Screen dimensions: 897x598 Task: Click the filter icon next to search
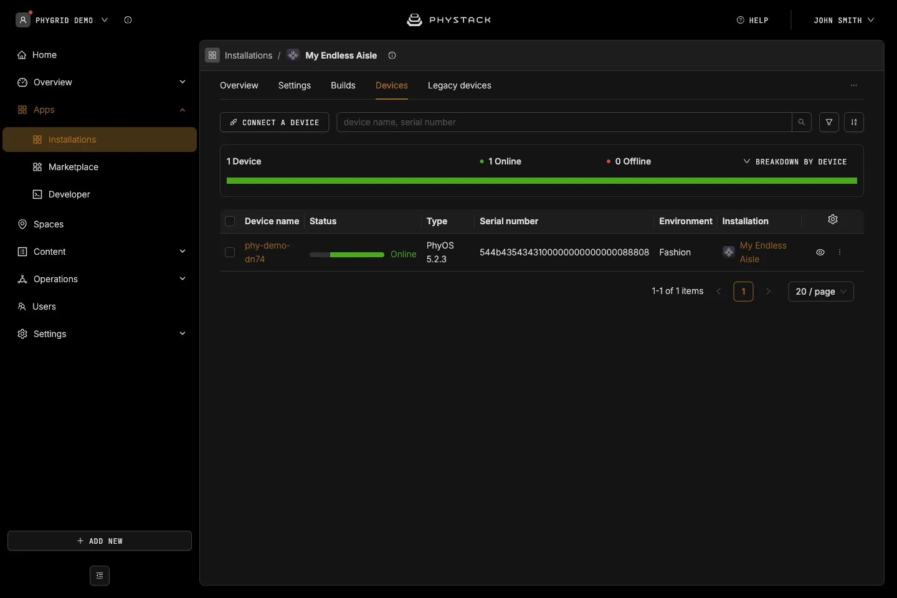[829, 122]
